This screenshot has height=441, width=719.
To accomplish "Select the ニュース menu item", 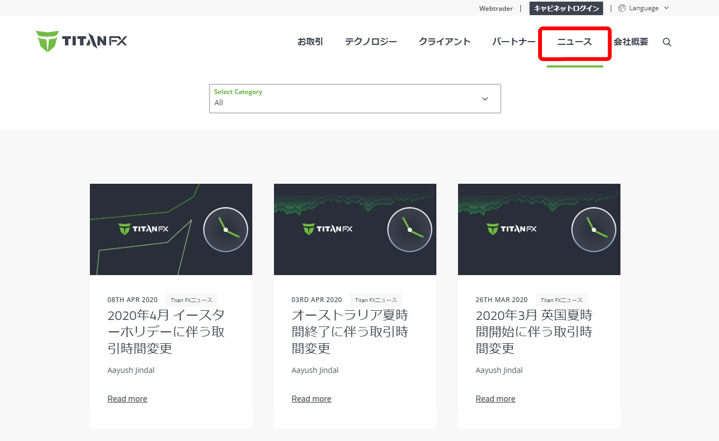I will coord(575,42).
